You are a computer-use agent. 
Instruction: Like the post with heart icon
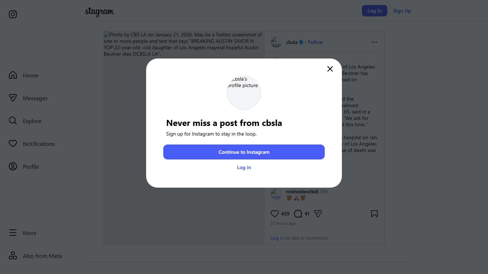[274, 214]
